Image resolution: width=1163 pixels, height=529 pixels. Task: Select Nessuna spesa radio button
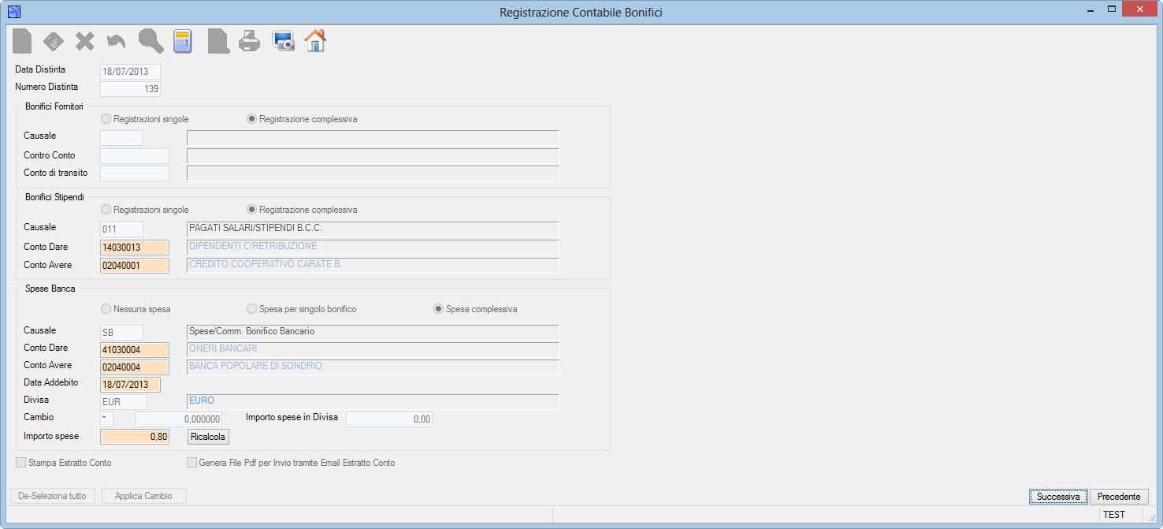(136, 309)
